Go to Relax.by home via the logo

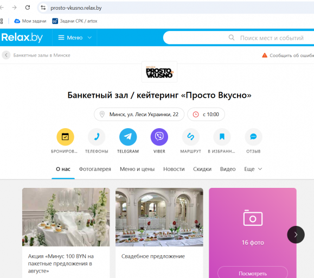(22, 37)
